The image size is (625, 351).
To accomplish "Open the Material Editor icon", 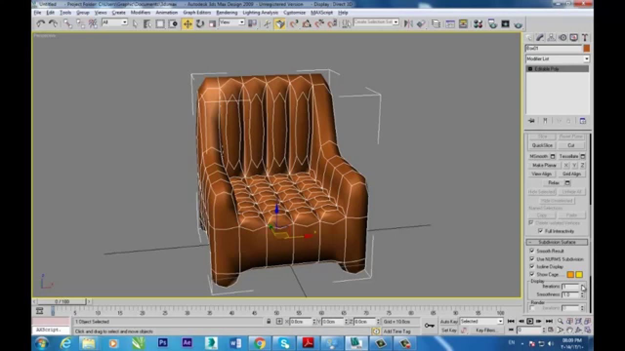I will [x=478, y=23].
